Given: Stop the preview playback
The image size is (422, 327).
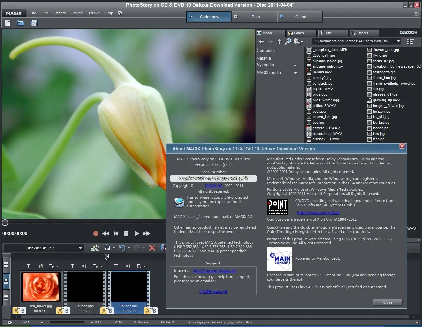Looking at the screenshot, I should point(126,233).
